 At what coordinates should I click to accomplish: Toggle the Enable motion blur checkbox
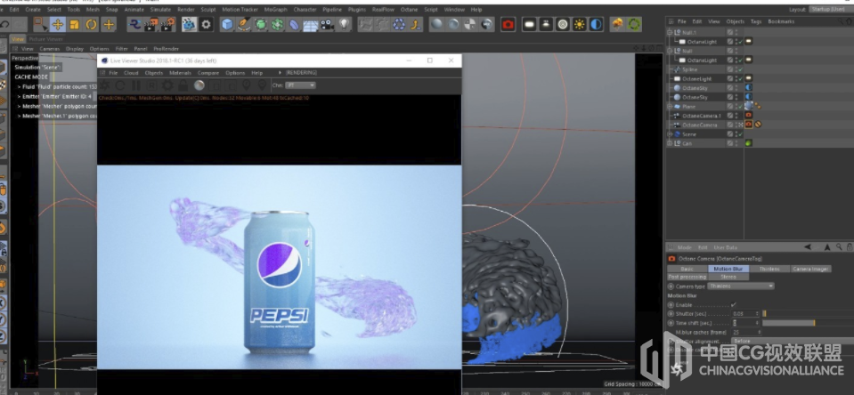click(x=733, y=304)
